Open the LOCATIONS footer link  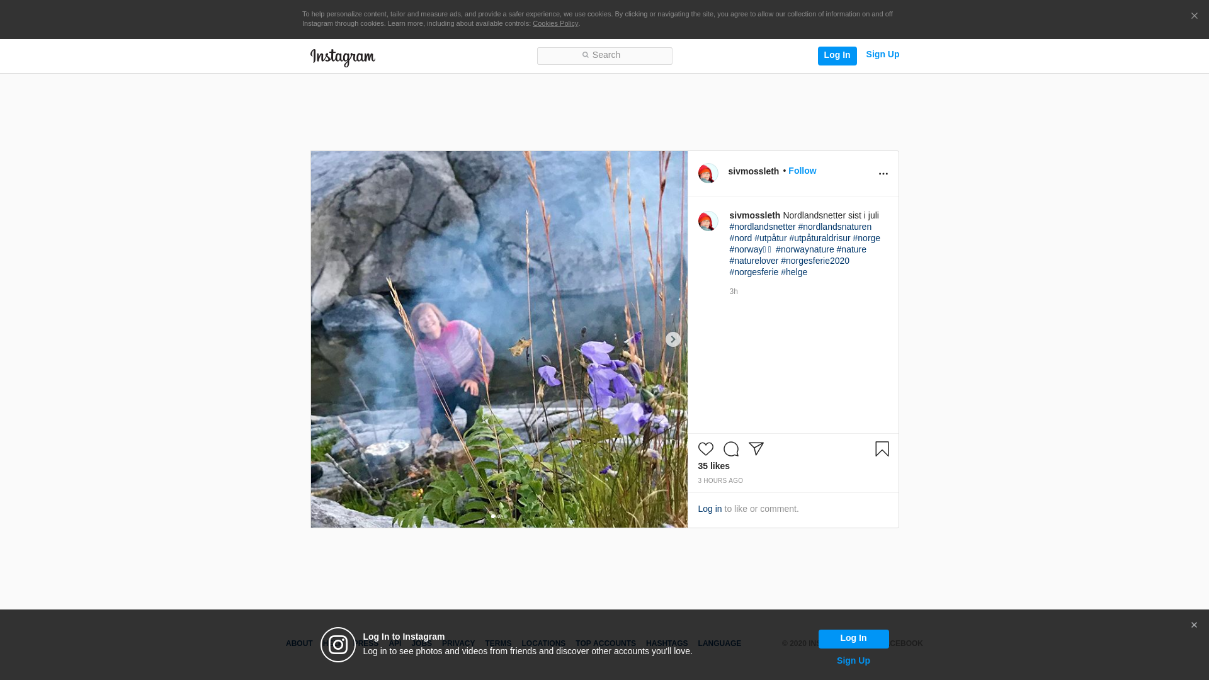tap(543, 643)
